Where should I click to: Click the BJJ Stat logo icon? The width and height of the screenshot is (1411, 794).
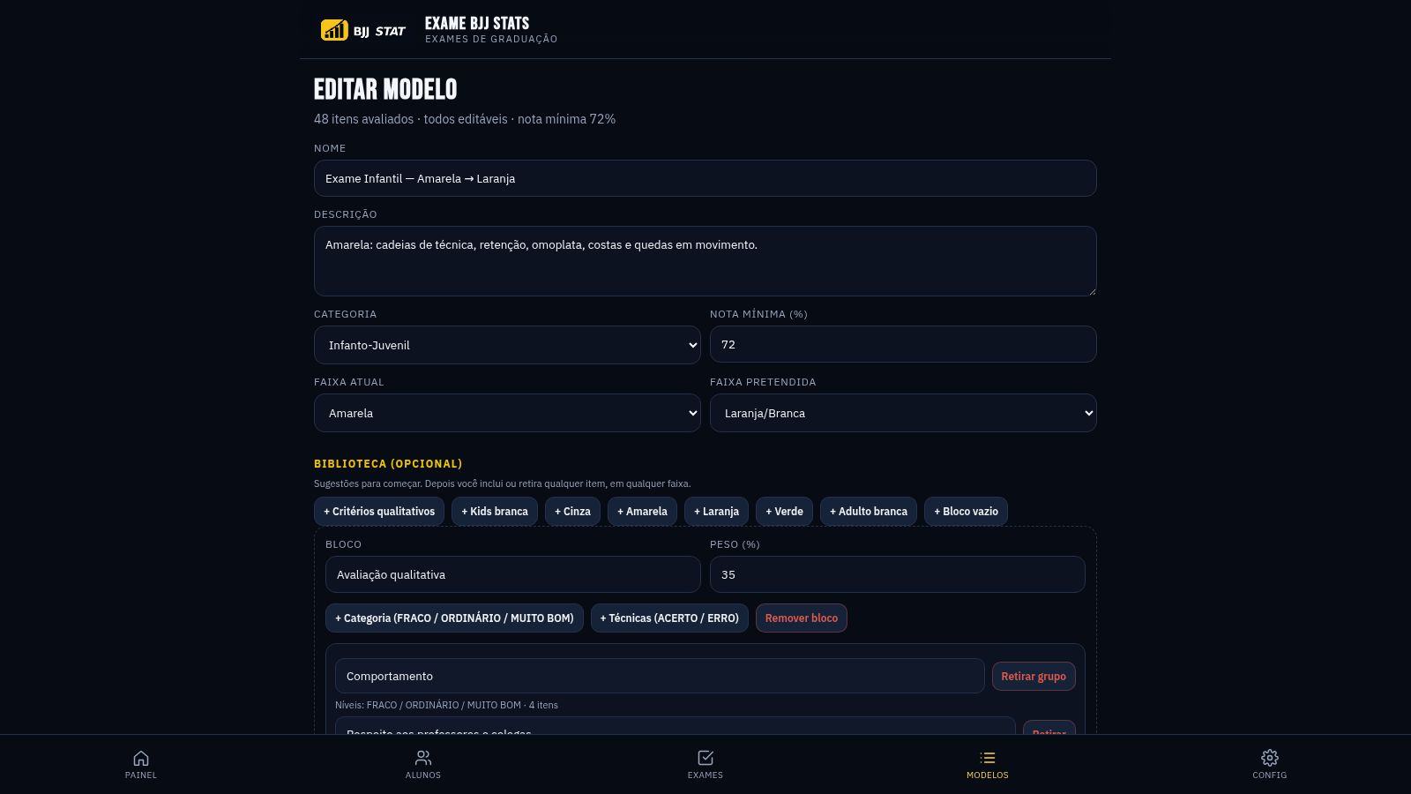[x=334, y=30]
